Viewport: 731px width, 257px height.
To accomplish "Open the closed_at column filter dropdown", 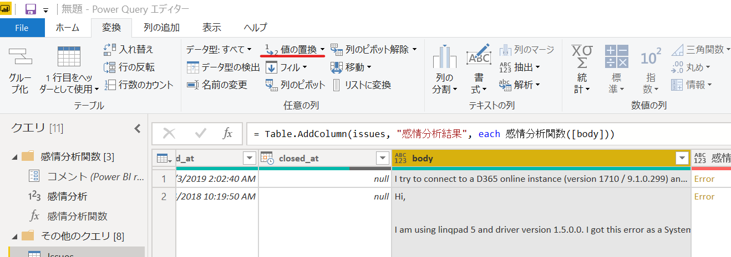I will [382, 159].
